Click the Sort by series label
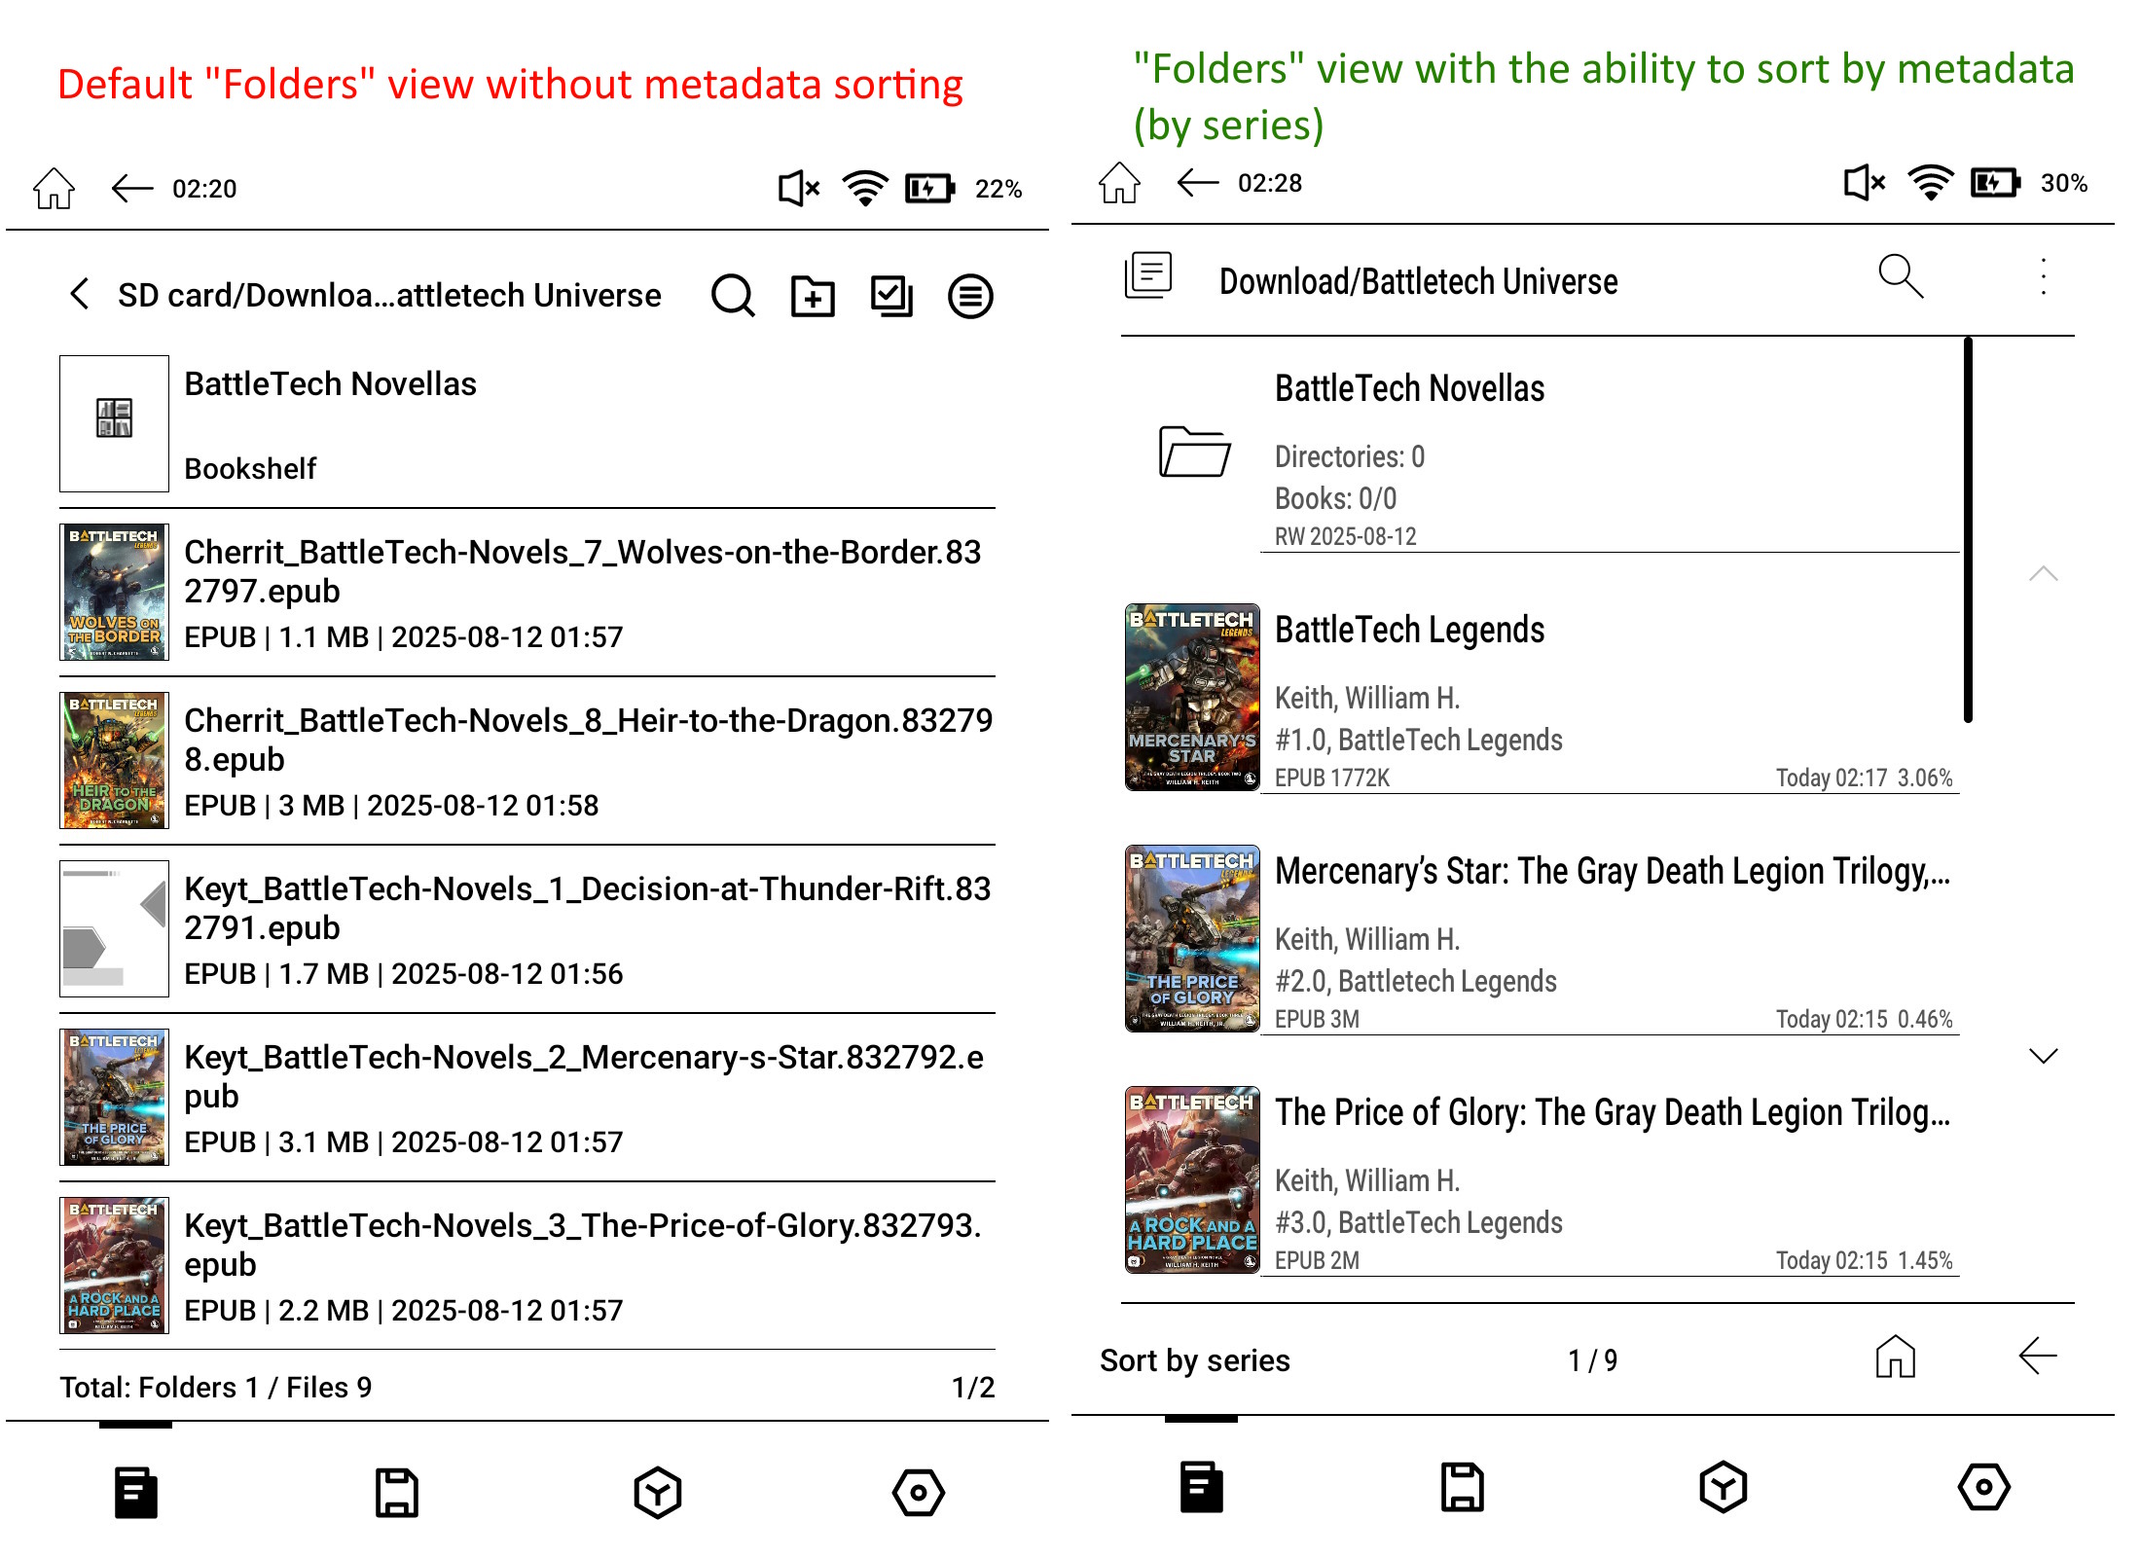2141x1557 pixels. (1194, 1359)
